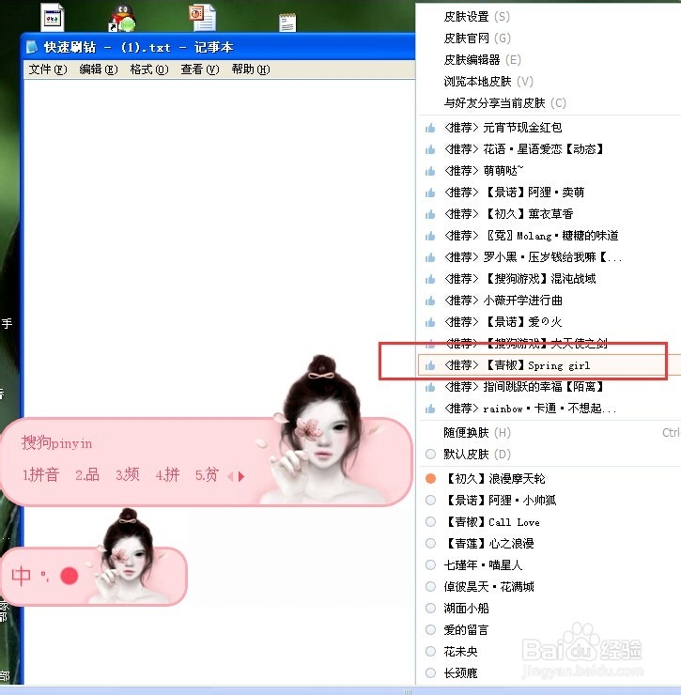Select 【青椒】Call Love skin radio
The width and height of the screenshot is (681, 695).
pos(430,522)
